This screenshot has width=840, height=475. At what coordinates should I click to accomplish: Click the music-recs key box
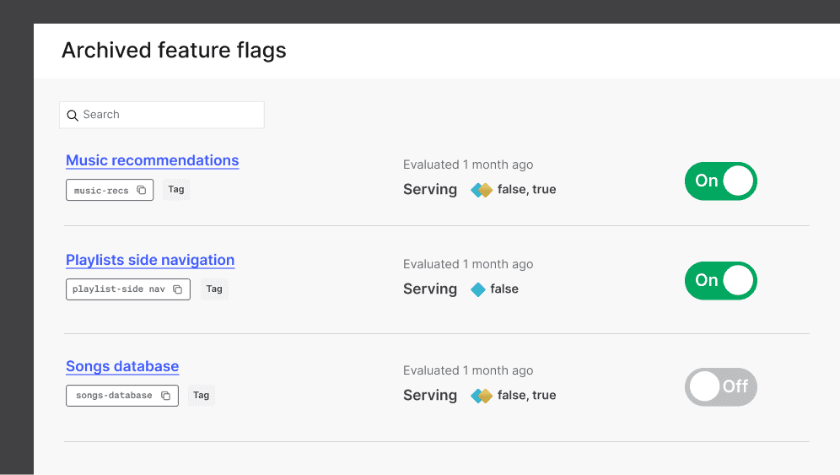pyautogui.click(x=110, y=190)
